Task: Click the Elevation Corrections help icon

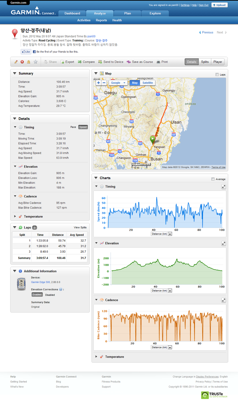Action: [61, 289]
